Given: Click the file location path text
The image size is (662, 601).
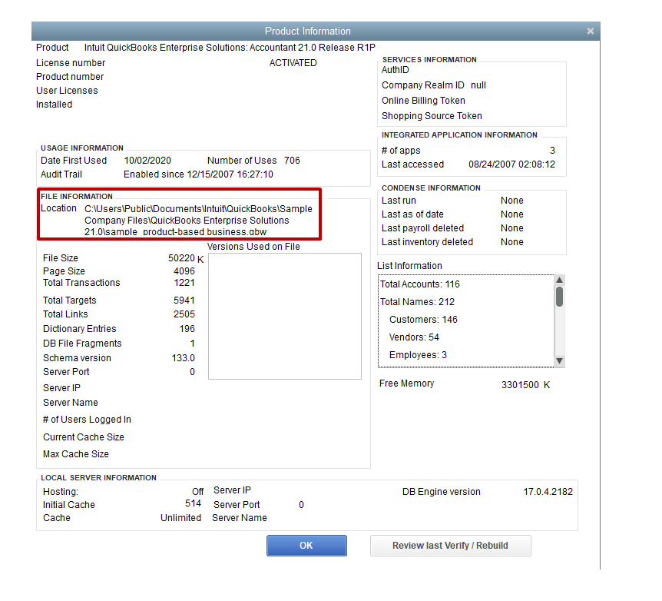Looking at the screenshot, I should (x=198, y=221).
